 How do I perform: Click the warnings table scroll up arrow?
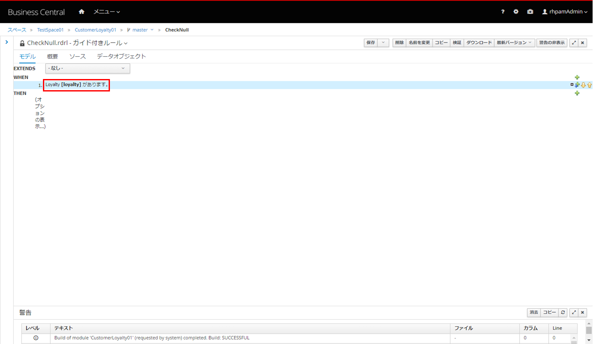[574, 338]
